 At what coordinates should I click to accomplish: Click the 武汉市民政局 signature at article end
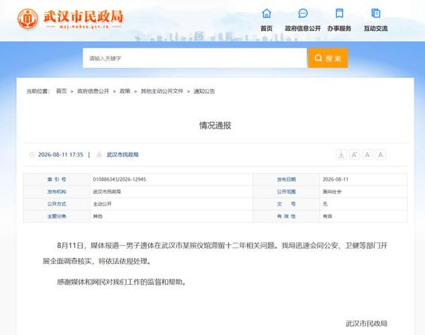[366, 324]
